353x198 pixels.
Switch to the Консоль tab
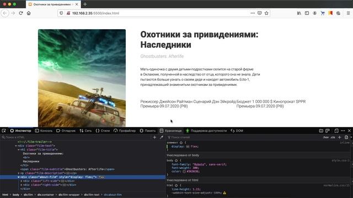44,131
